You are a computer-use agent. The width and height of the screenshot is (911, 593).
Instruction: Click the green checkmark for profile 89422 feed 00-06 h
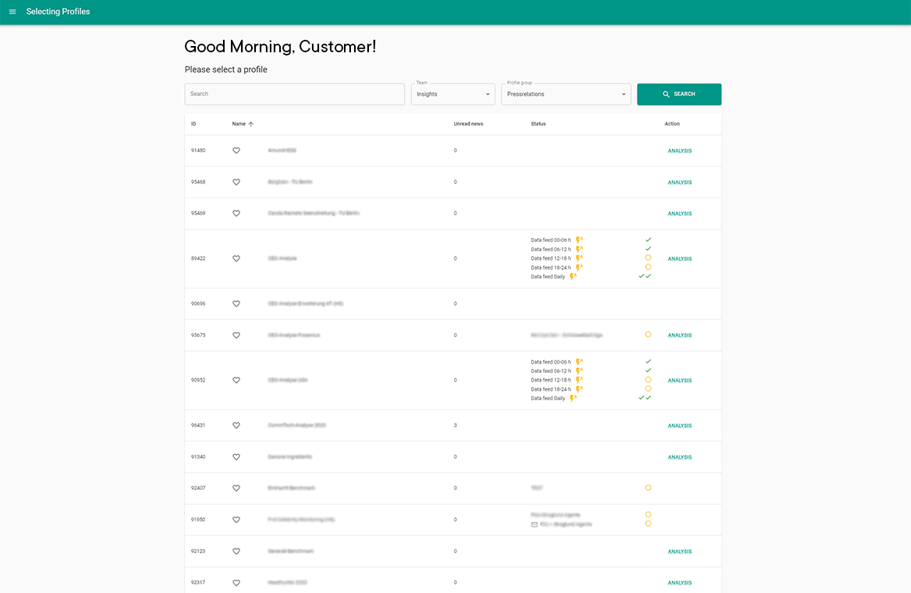648,240
